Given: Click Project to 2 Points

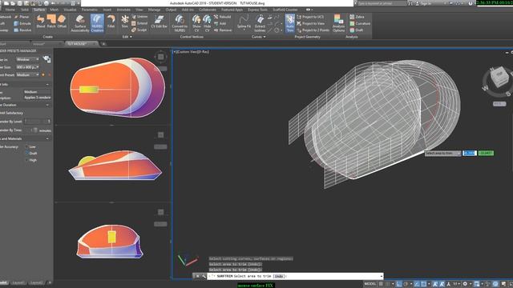Looking at the screenshot, I should click(x=313, y=30).
